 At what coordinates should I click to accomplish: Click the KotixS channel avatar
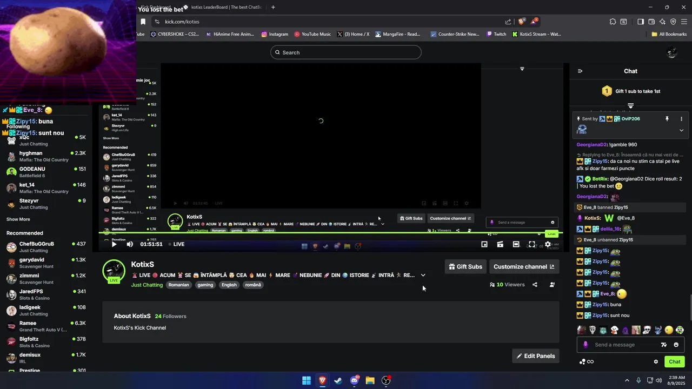114,271
